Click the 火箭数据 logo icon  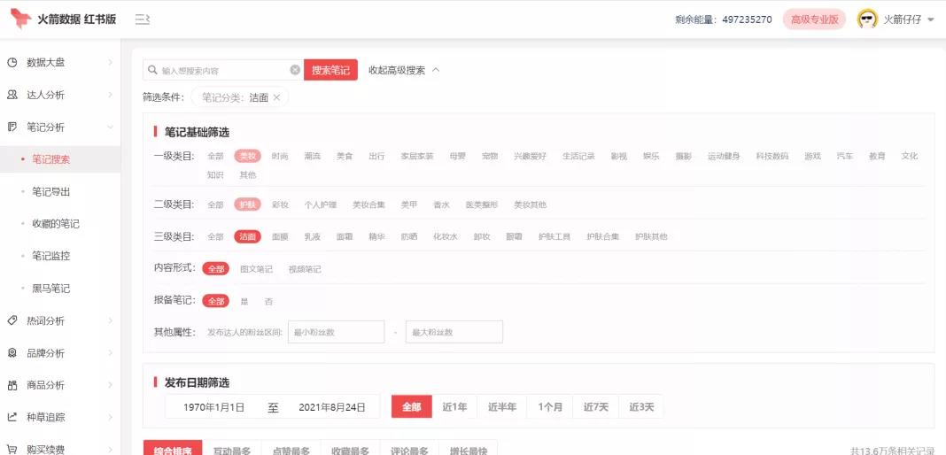[x=19, y=19]
